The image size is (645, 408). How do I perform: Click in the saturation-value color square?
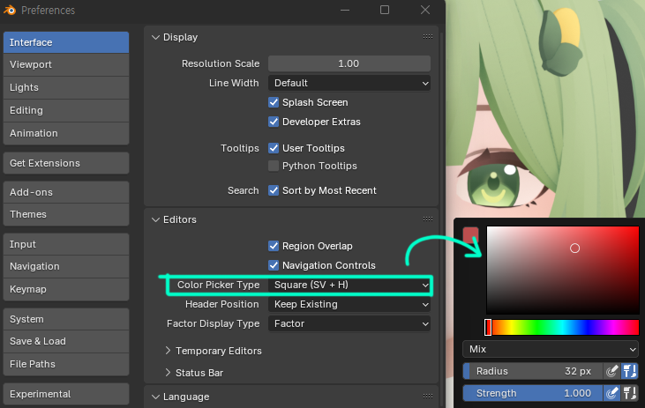563,270
